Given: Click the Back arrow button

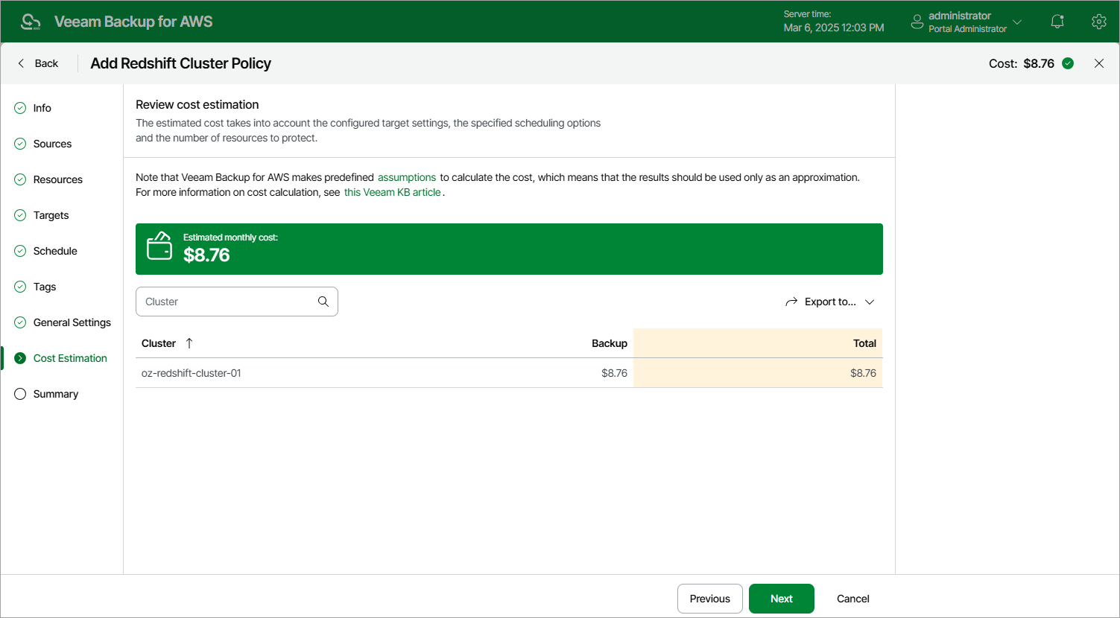Looking at the screenshot, I should point(37,63).
